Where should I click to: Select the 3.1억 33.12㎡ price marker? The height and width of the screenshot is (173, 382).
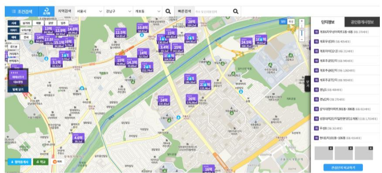point(57,63)
